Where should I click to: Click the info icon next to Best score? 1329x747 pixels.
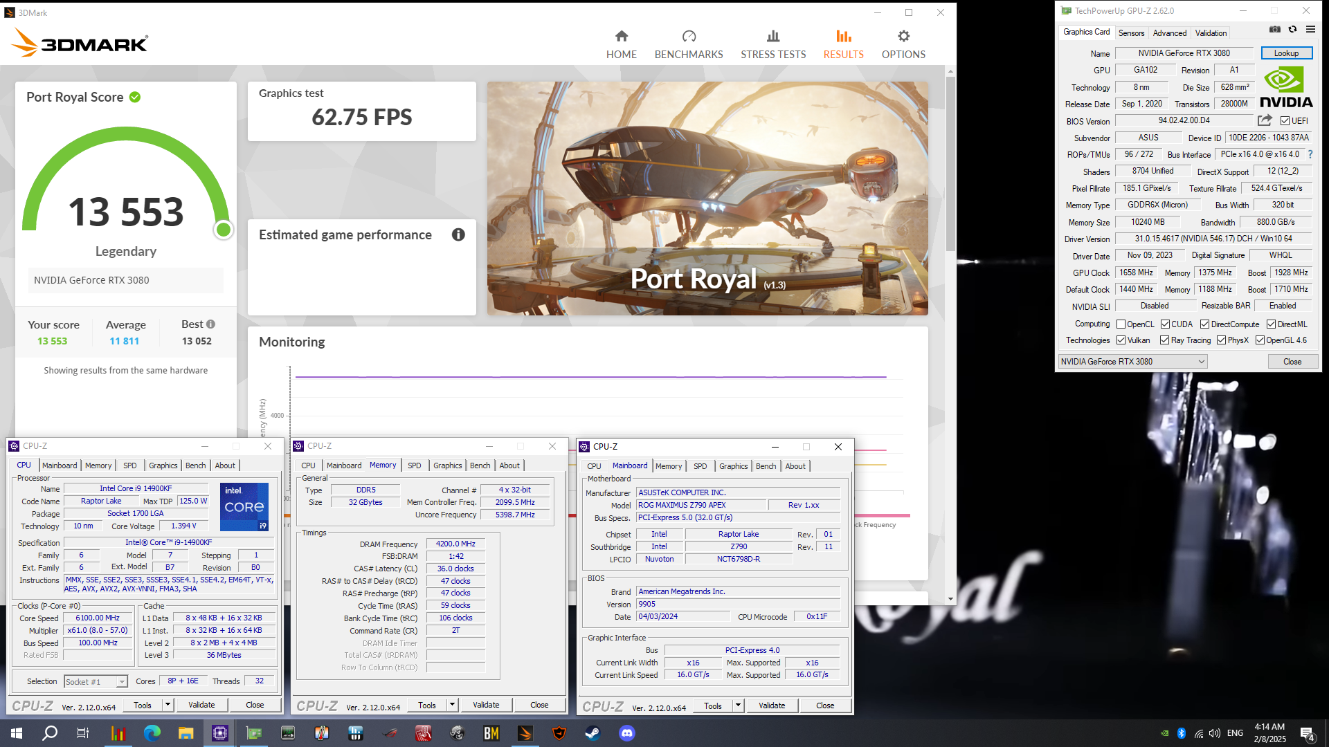coord(210,324)
